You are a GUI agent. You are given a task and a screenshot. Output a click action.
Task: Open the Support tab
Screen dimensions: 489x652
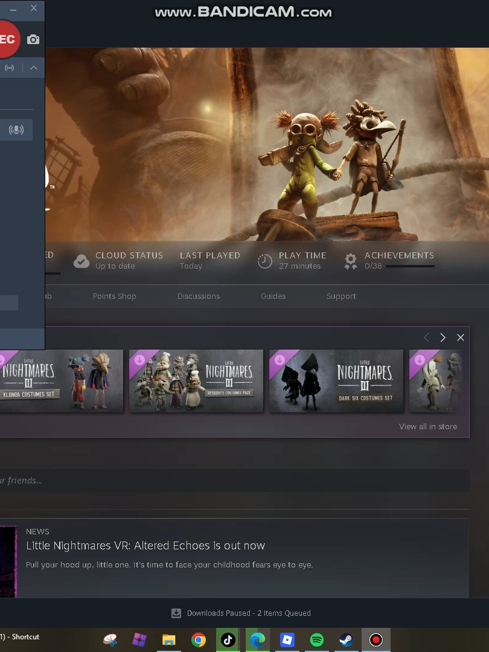coord(341,296)
